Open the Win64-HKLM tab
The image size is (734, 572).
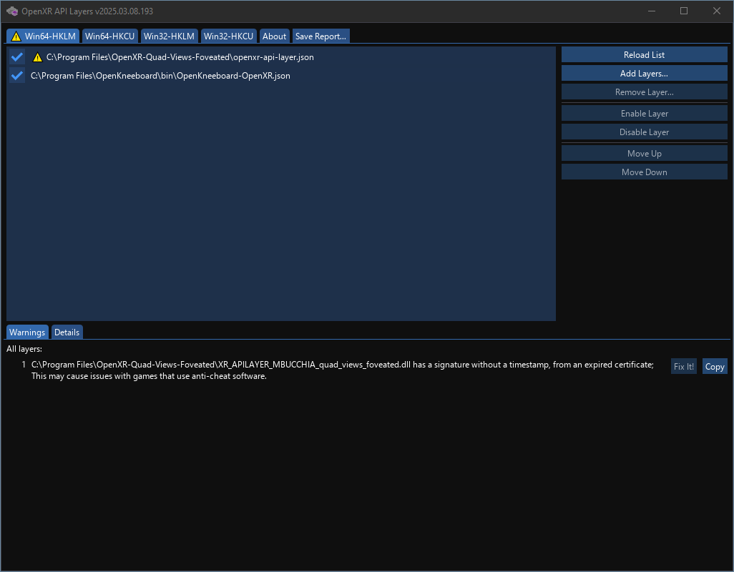pos(43,36)
